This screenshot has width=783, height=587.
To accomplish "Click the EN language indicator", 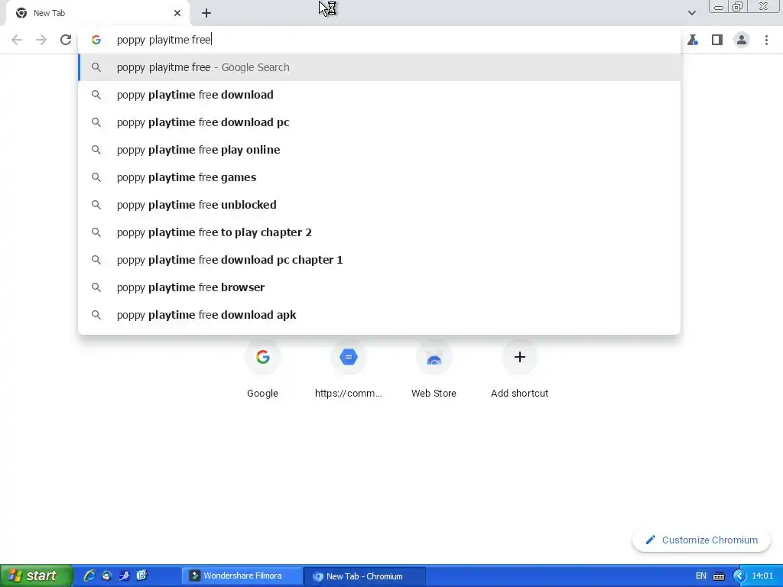I will (x=701, y=576).
